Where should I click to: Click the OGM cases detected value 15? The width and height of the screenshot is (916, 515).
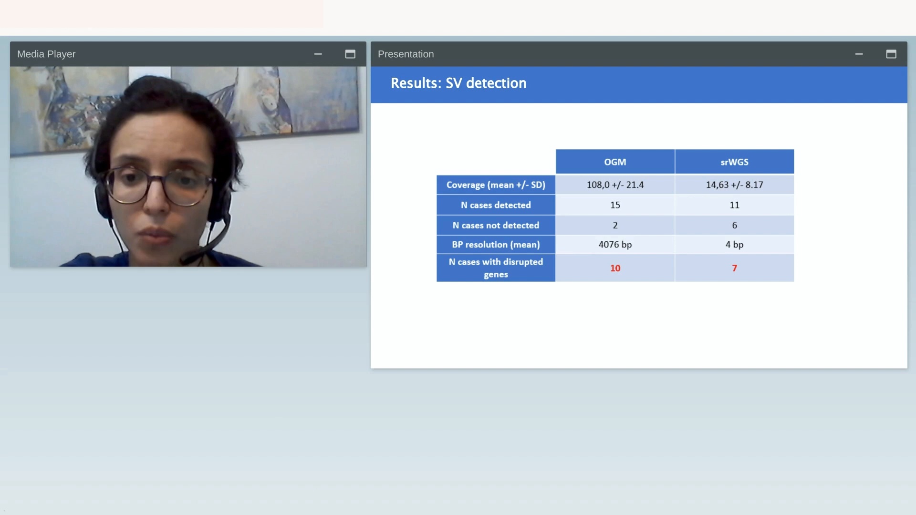click(615, 205)
